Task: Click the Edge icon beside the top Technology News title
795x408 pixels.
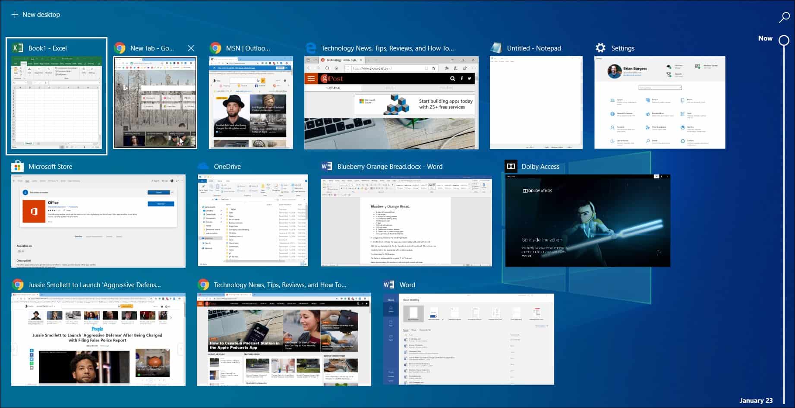Action: pos(310,48)
